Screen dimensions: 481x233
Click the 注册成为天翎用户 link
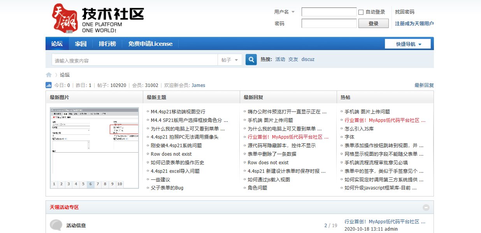(x=414, y=23)
